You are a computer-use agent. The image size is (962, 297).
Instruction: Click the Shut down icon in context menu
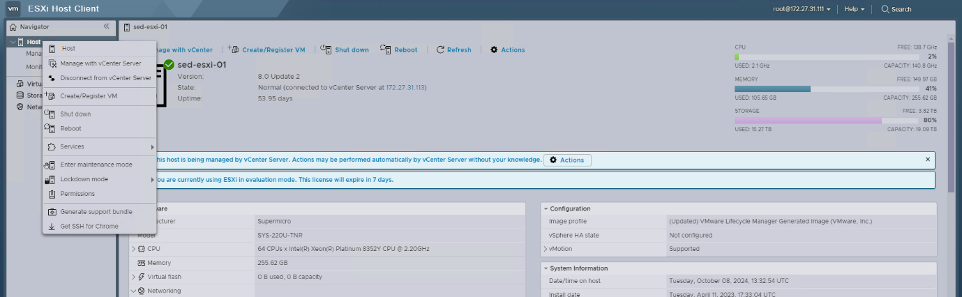[x=50, y=114]
